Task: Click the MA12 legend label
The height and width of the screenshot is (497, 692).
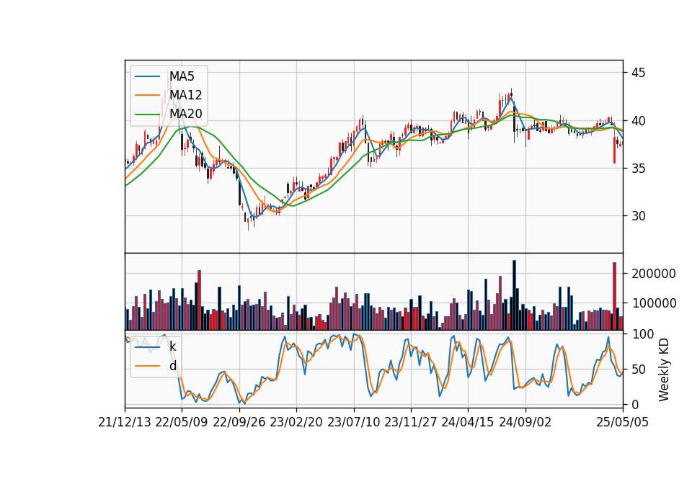Action: [x=185, y=95]
